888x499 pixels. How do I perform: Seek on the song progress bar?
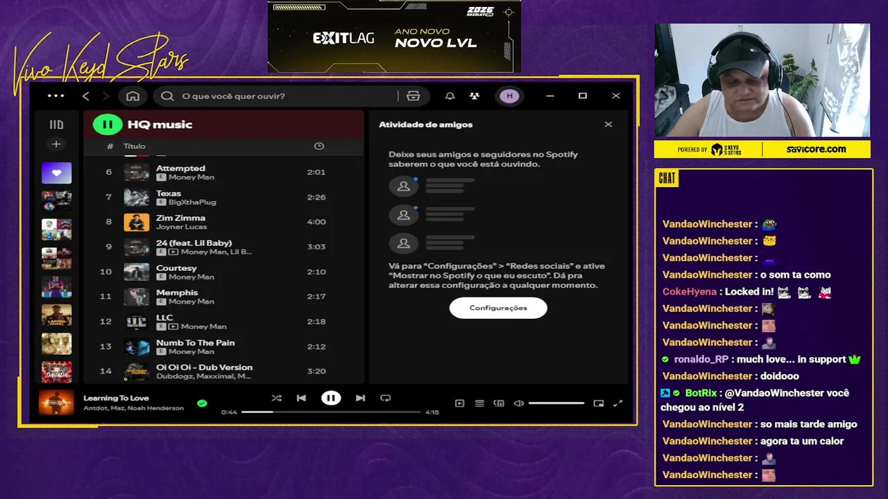(331, 412)
